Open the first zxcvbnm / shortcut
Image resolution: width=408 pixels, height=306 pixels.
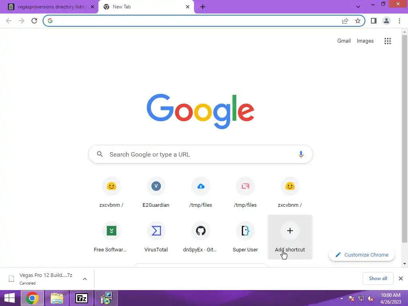tap(112, 193)
